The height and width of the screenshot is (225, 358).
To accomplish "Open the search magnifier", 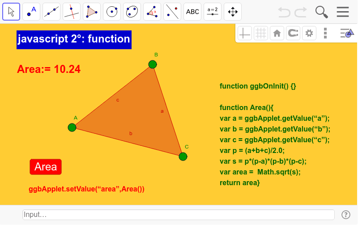I will pyautogui.click(x=321, y=12).
